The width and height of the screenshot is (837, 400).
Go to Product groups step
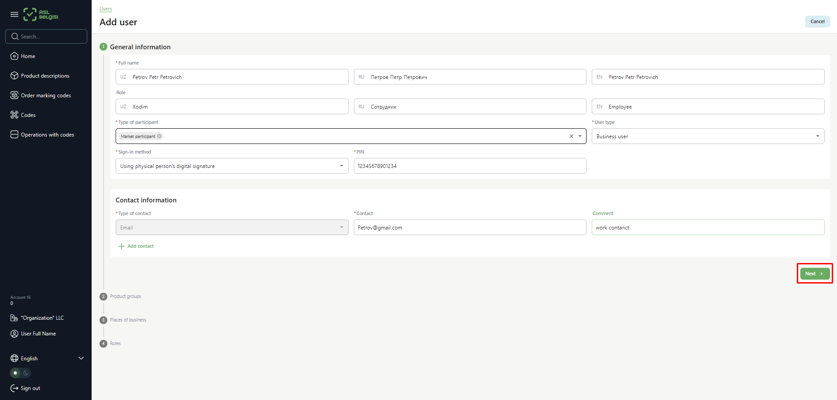tap(125, 297)
